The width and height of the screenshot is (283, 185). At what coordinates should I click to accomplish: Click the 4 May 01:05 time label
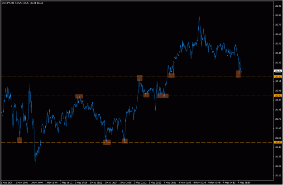pos(185,183)
